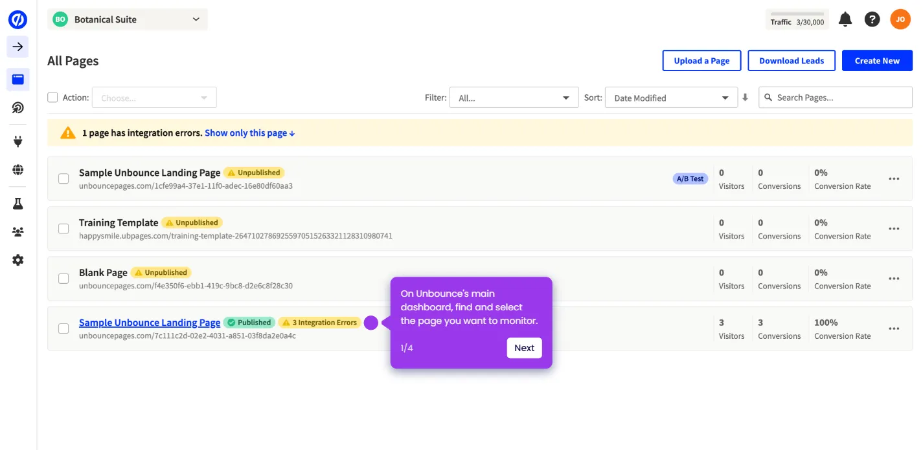This screenshot has width=923, height=450.
Task: Click the 3 Visitors value
Action: 722,323
